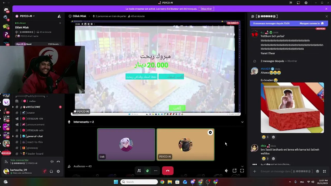
Task: Add reaction to the GIF message
Action: tap(273, 137)
